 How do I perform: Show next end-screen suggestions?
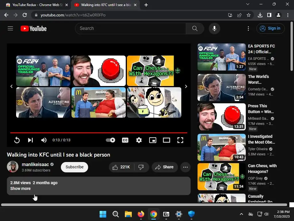[x=186, y=86]
